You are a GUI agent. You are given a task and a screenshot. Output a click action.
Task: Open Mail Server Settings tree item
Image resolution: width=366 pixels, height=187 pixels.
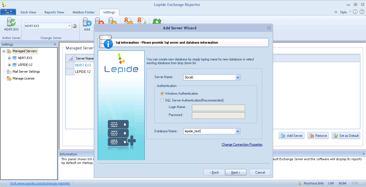click(26, 72)
